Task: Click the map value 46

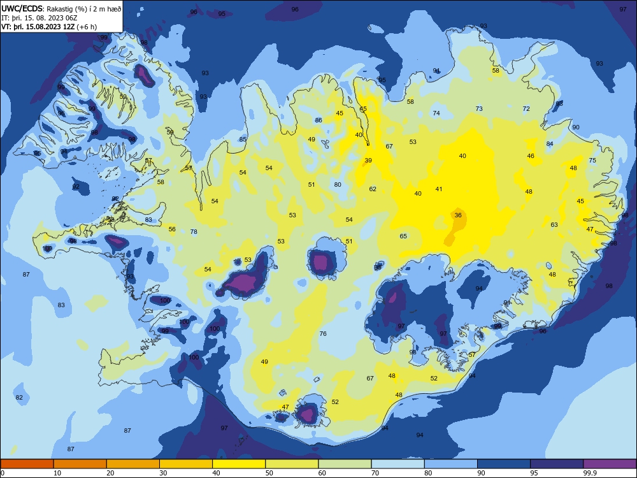Action: pyautogui.click(x=531, y=156)
